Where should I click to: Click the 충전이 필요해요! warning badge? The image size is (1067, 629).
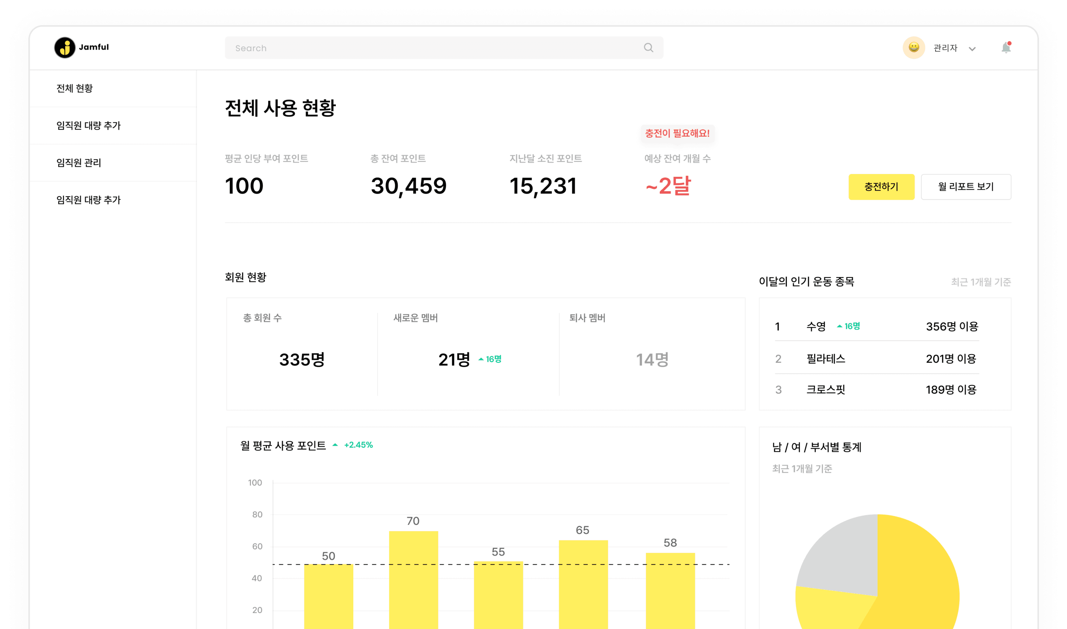[x=677, y=133]
